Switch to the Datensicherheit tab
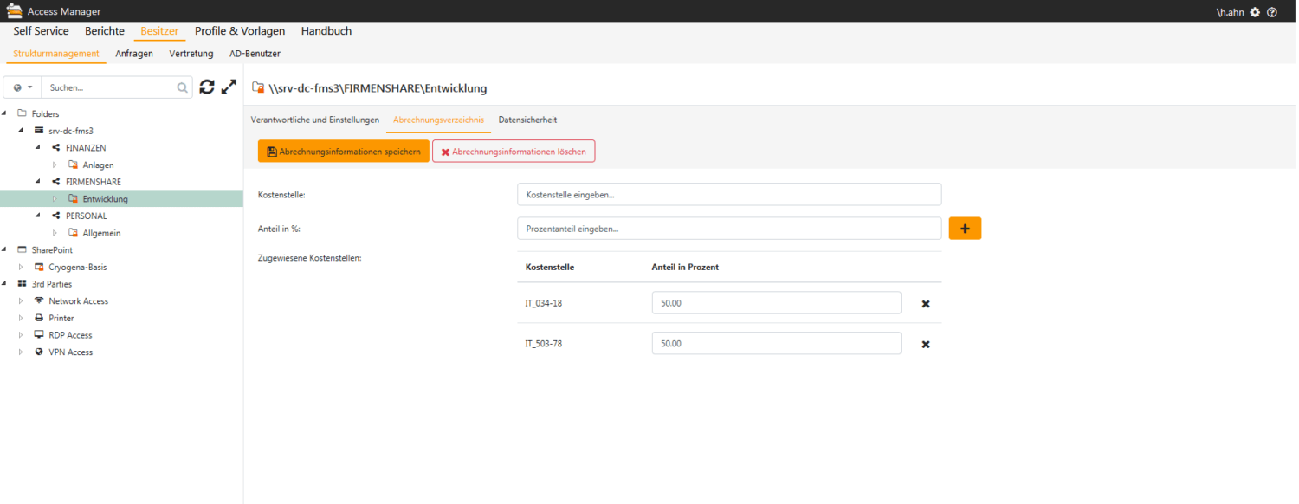1299x504 pixels. (527, 120)
